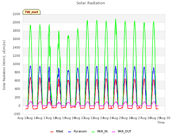
Task: Click the Aug 15 x-axis date label
Action: 22,118
